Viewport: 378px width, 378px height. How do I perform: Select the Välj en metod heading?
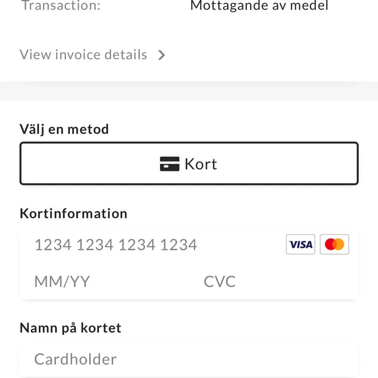click(x=64, y=129)
